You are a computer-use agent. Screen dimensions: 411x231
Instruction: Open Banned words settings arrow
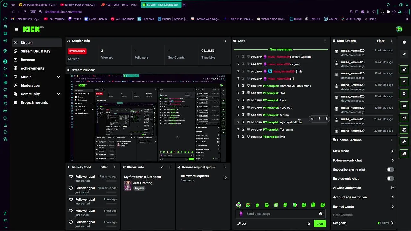click(x=392, y=207)
